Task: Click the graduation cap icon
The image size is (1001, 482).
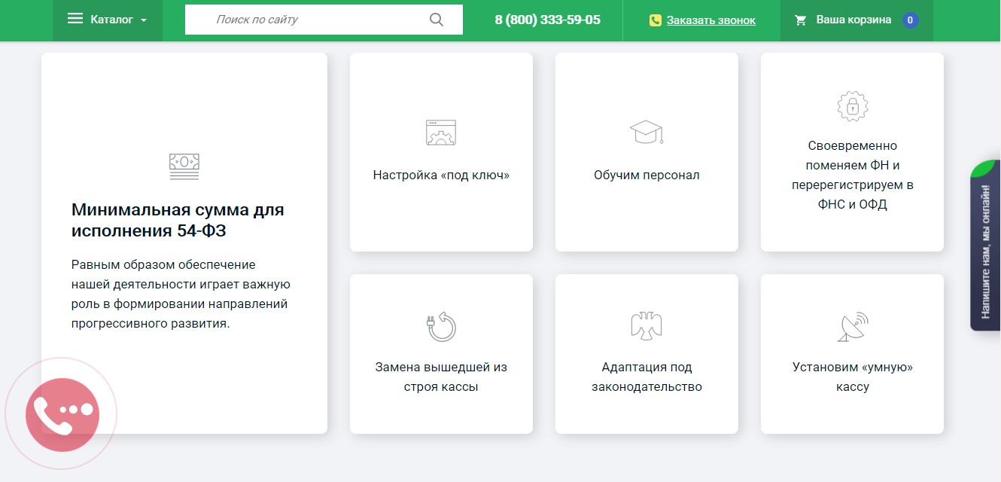Action: (647, 132)
